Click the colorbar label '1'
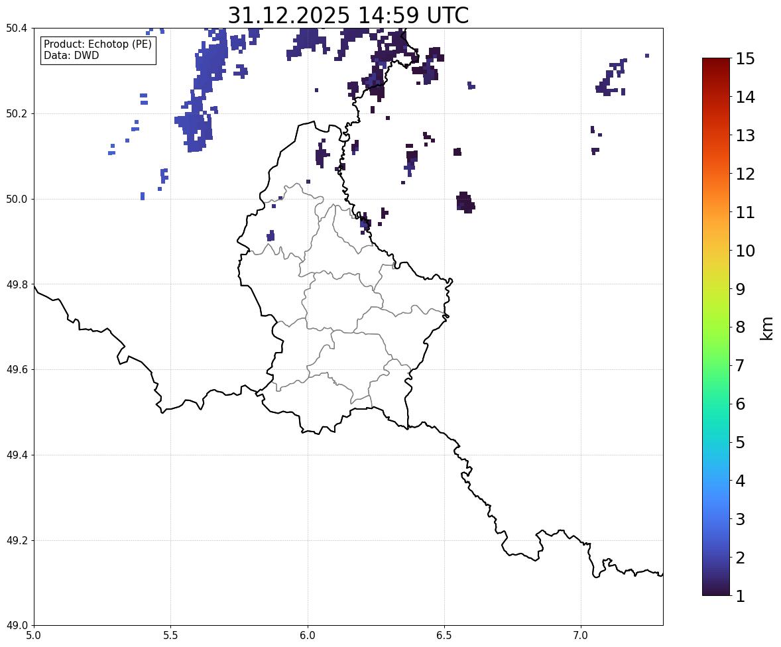Screen dimensions: 781x647 (x=740, y=596)
